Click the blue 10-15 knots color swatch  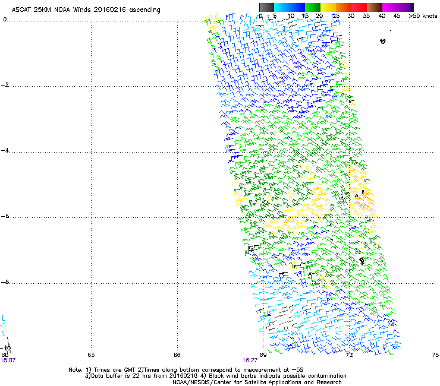[x=297, y=7]
